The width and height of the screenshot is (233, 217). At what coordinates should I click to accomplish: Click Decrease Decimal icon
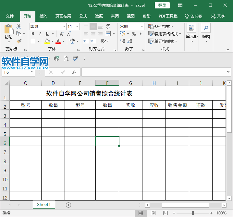point(129,41)
